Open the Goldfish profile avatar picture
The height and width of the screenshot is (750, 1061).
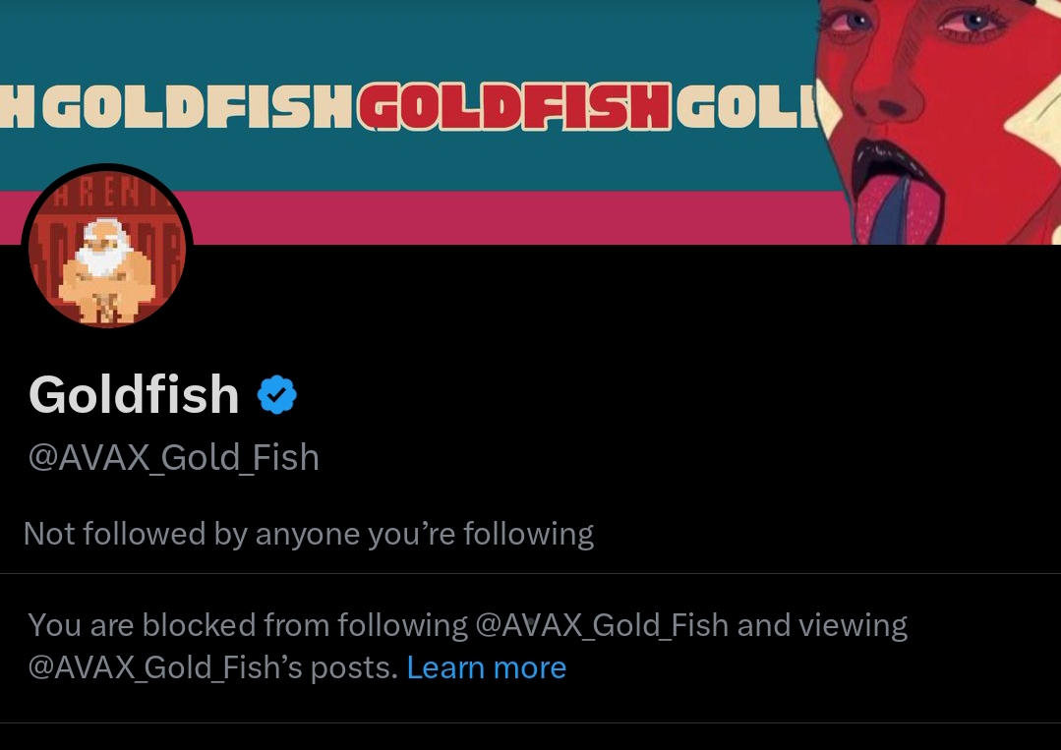coord(106,249)
